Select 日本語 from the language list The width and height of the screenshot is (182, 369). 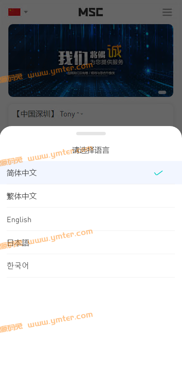91,243
